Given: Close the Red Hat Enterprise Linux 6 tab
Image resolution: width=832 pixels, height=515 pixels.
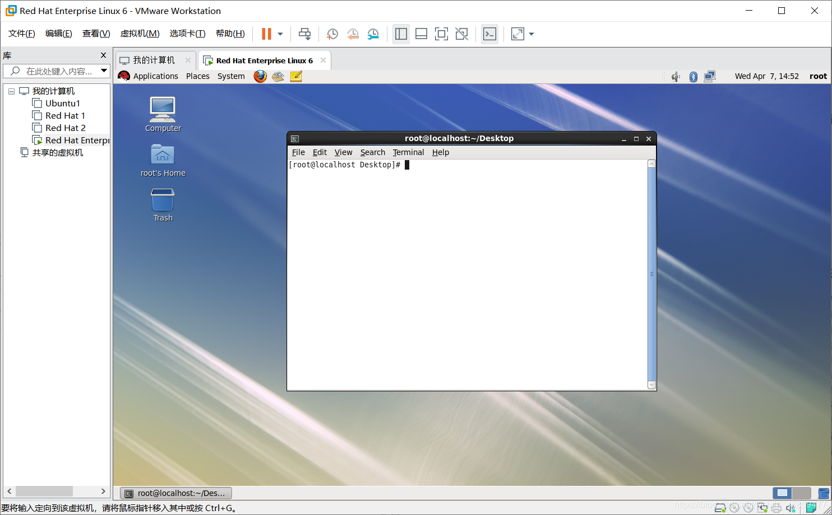Looking at the screenshot, I should [x=323, y=60].
